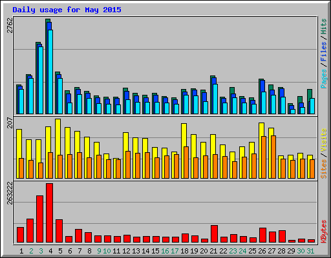Click the cyan Pages bar for day 3
This screenshot has width=331, height=258.
(x=41, y=80)
